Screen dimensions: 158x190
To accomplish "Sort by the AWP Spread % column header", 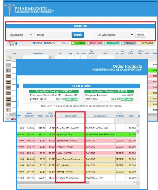I will click(x=29, y=115).
